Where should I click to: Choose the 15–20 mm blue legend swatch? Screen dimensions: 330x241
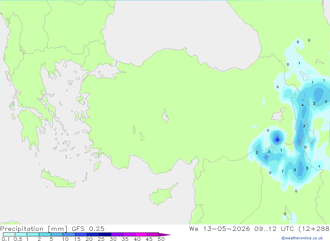81,234
